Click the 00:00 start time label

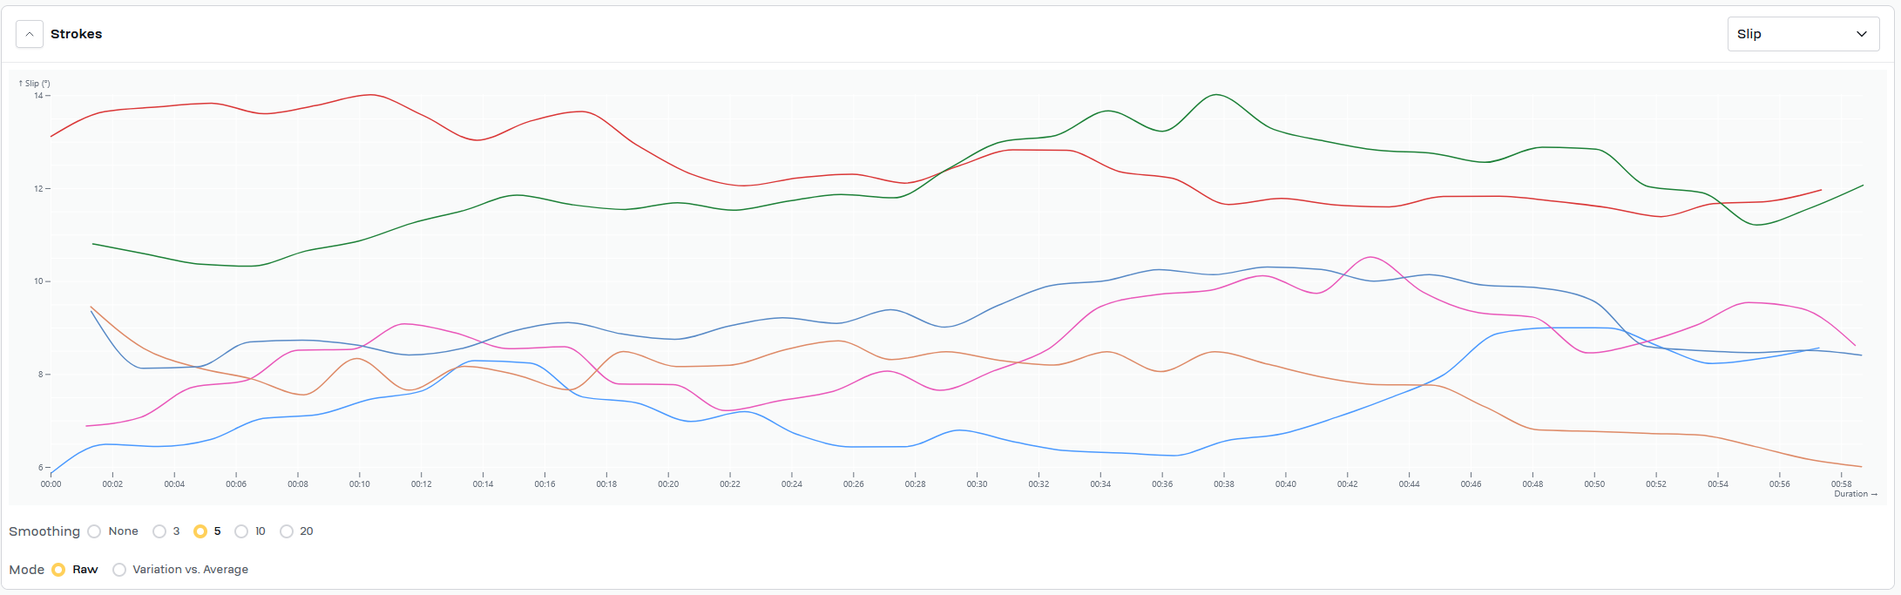(x=51, y=483)
